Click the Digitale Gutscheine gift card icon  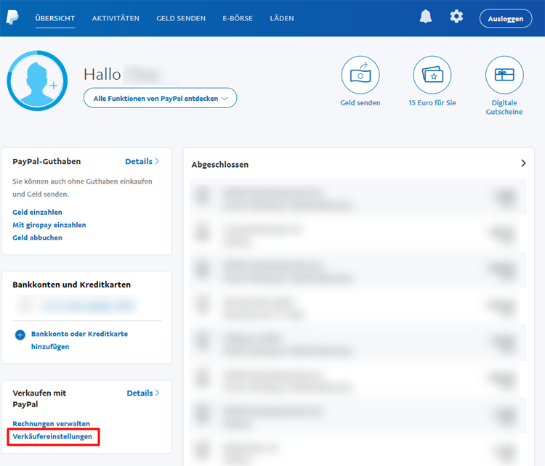coord(504,75)
